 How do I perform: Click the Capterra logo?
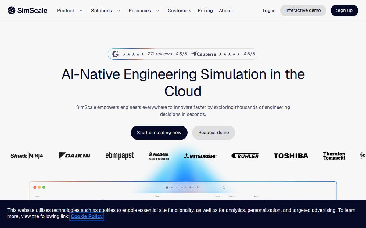204,54
